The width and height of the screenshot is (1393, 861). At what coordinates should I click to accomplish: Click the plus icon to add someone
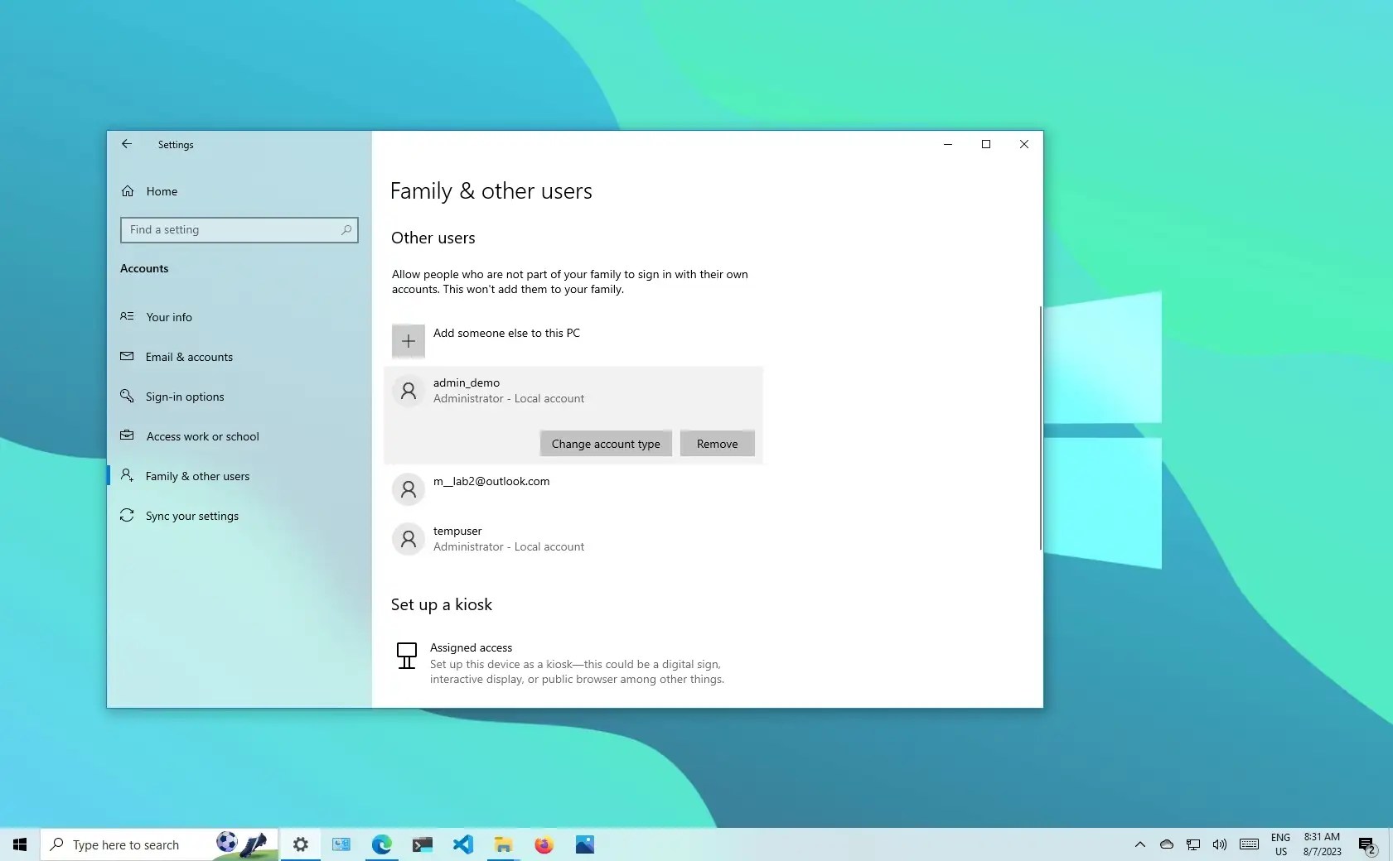pos(408,340)
